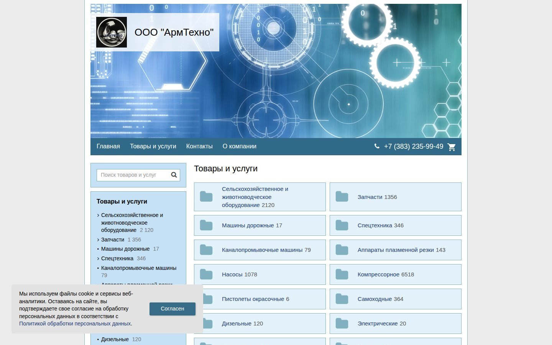Click folder icon of Дизельные 120 card
552x345 pixels.
point(208,324)
